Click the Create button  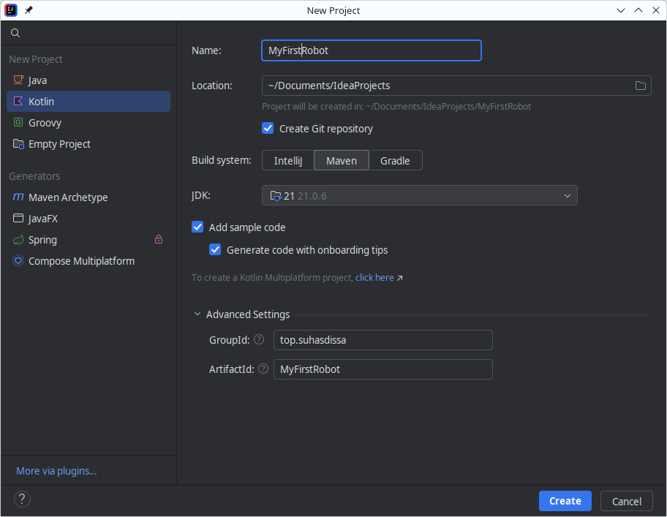(565, 501)
